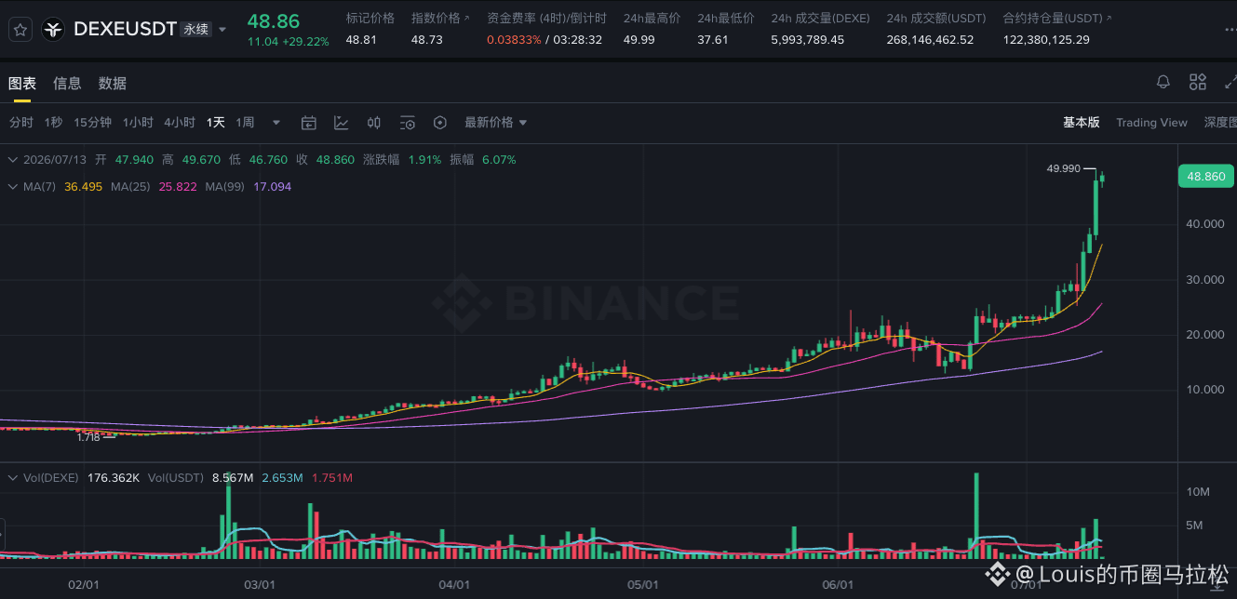Click the 资金费率 (4时)/倒计时 label
This screenshot has height=599, width=1237.
click(x=546, y=18)
